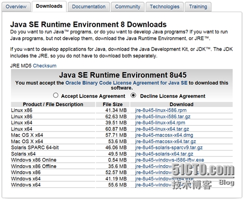The height and width of the screenshot is (199, 244).
Task: Click the 39.51 MB file size cell
Action: [116, 123]
